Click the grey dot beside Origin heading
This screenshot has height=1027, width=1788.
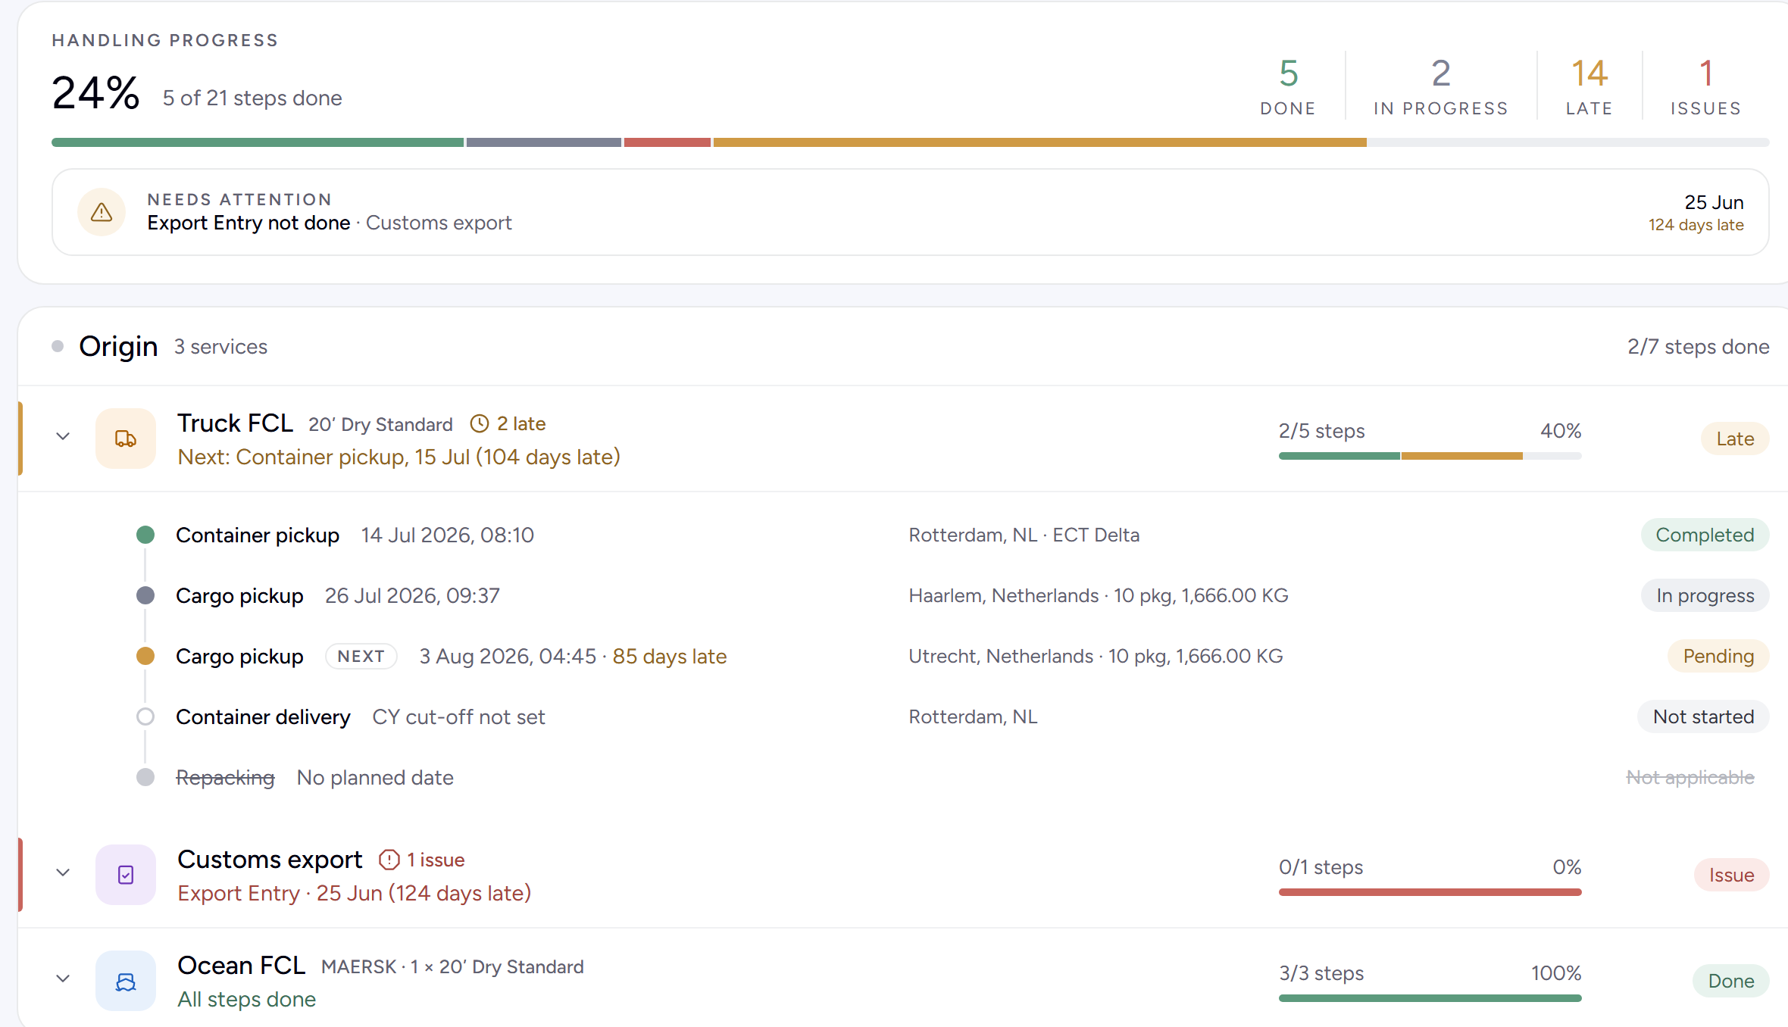coord(58,346)
